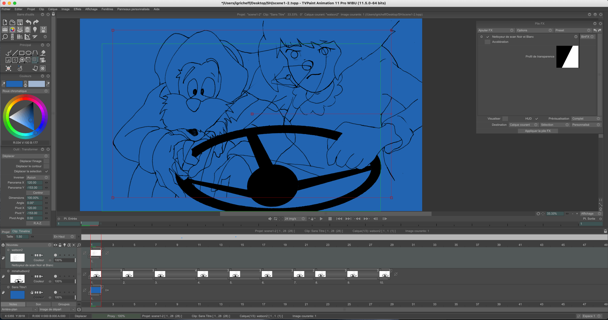This screenshot has width=608, height=320.
Task: Open the layers stack panel icon
Action: pyautogui.click(x=27, y=29)
